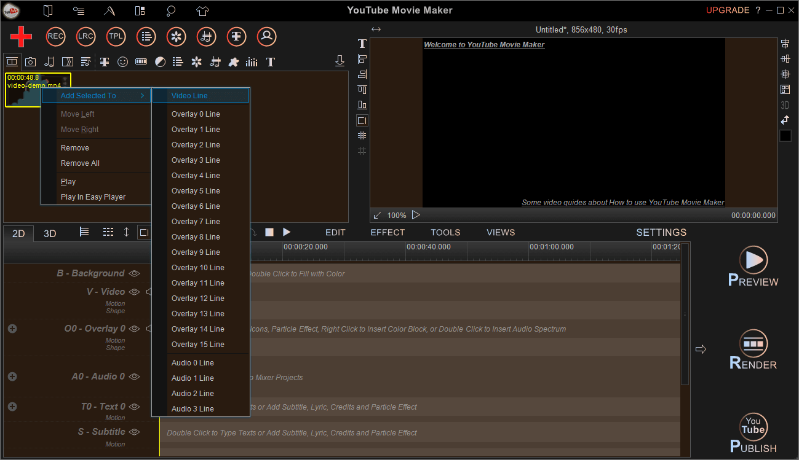Screen dimensions: 799x460
Task: Click the circular particle flower icon
Action: pyautogui.click(x=177, y=36)
